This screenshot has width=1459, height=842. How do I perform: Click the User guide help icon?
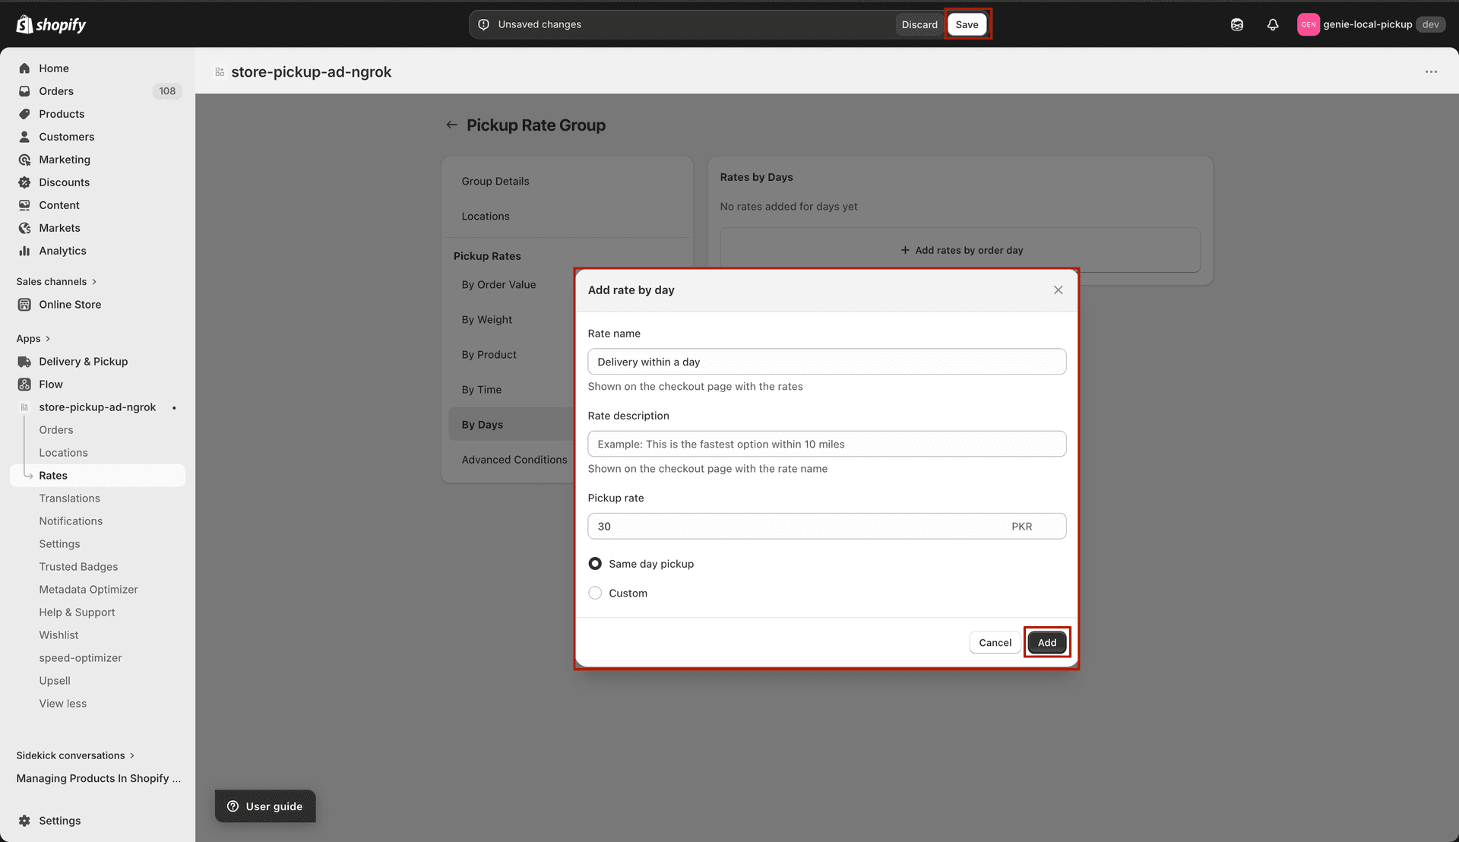(233, 806)
